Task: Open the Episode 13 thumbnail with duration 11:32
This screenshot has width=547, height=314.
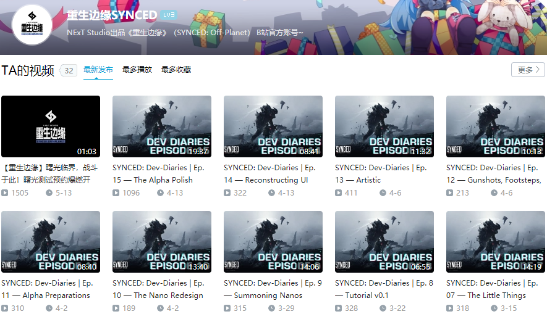Action: pos(384,126)
